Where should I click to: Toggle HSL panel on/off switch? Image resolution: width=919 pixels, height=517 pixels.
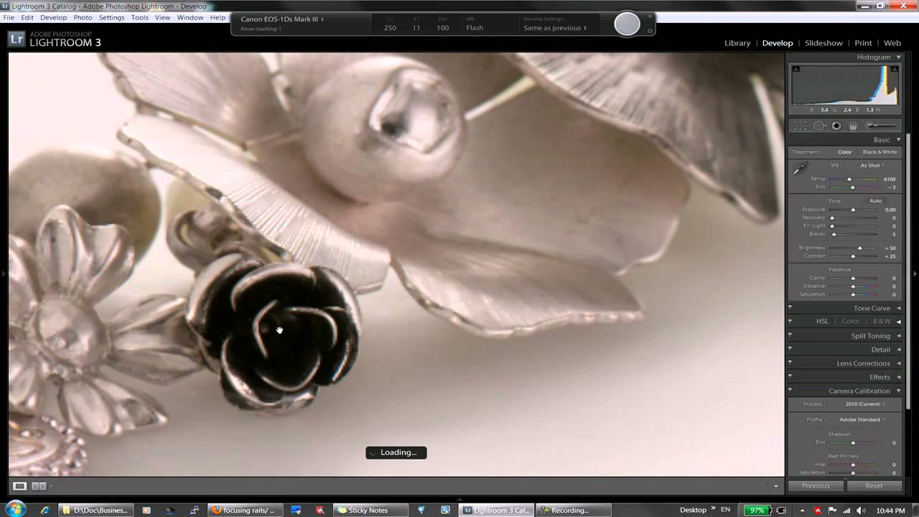point(790,321)
